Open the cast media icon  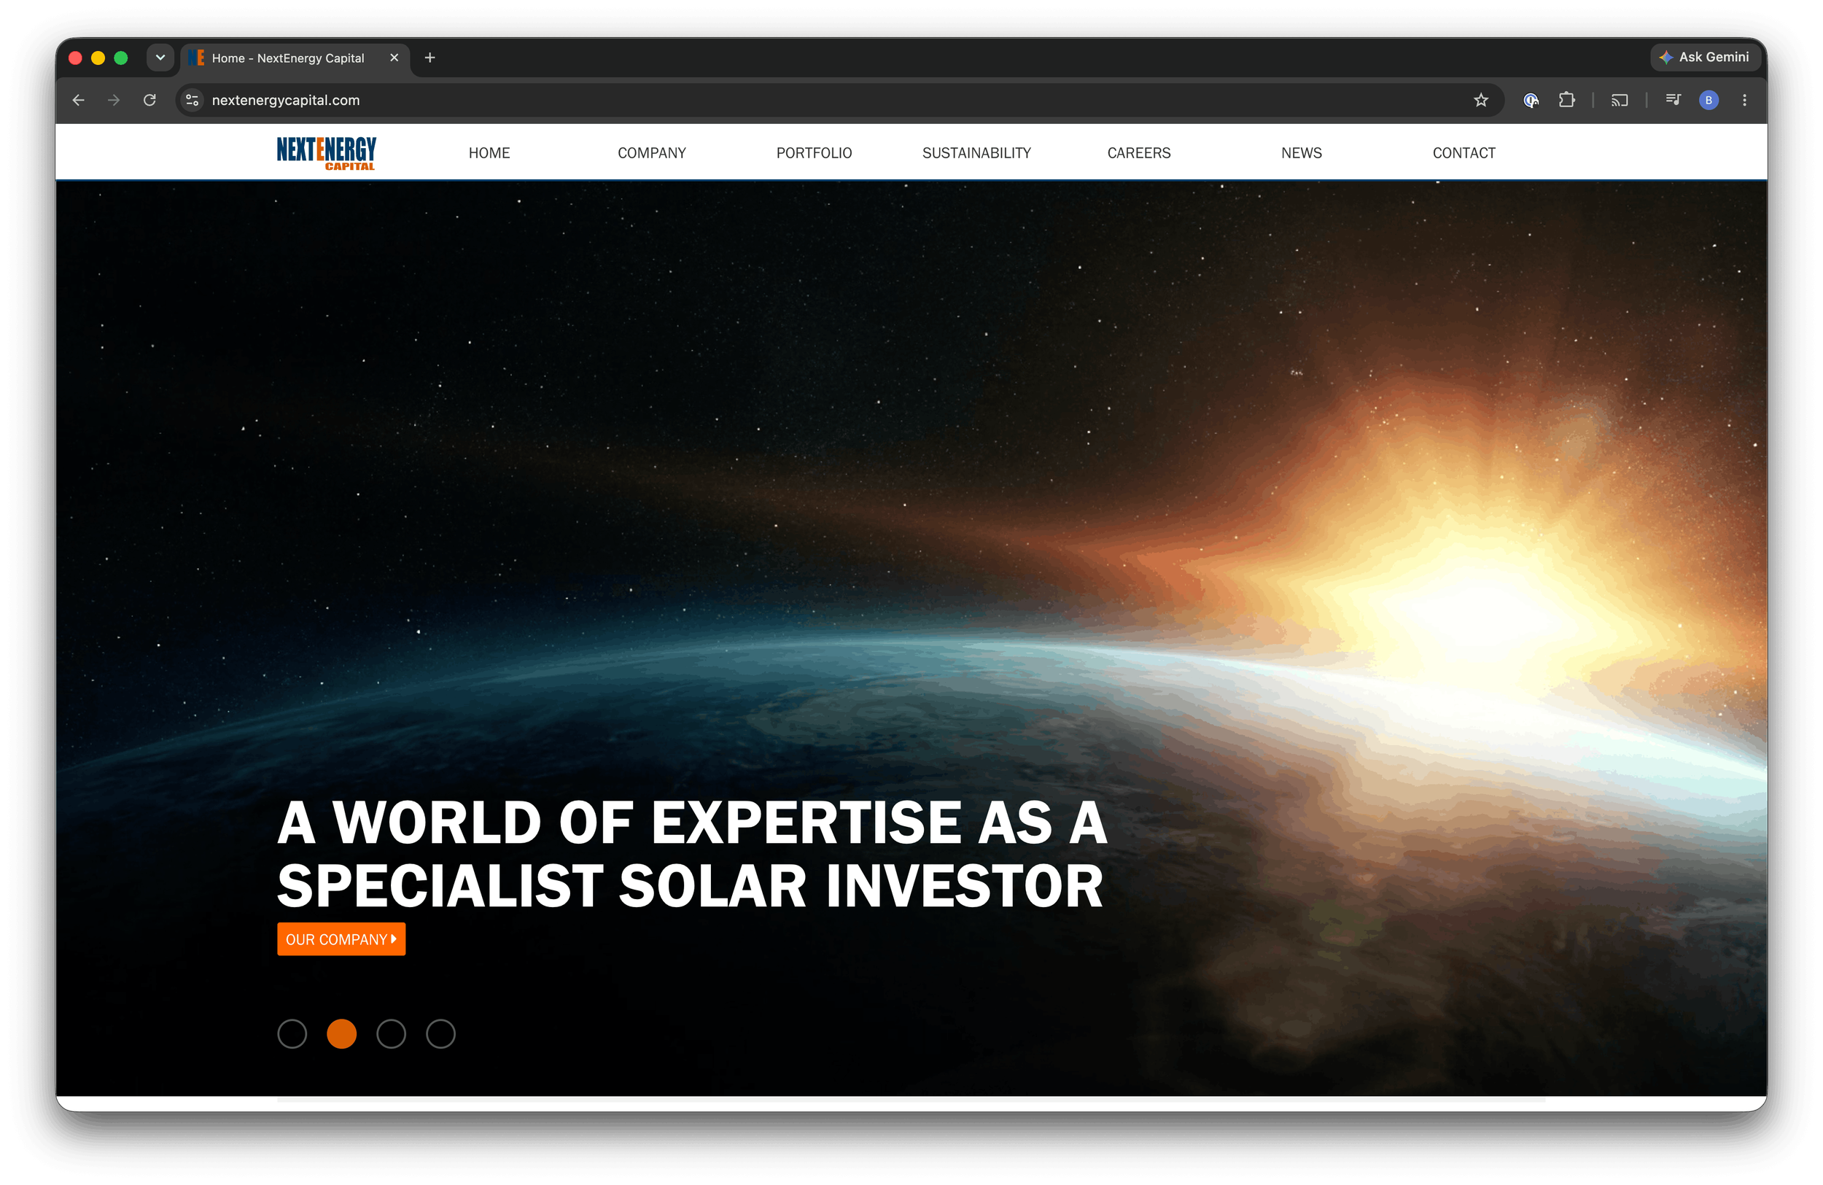[x=1620, y=101]
